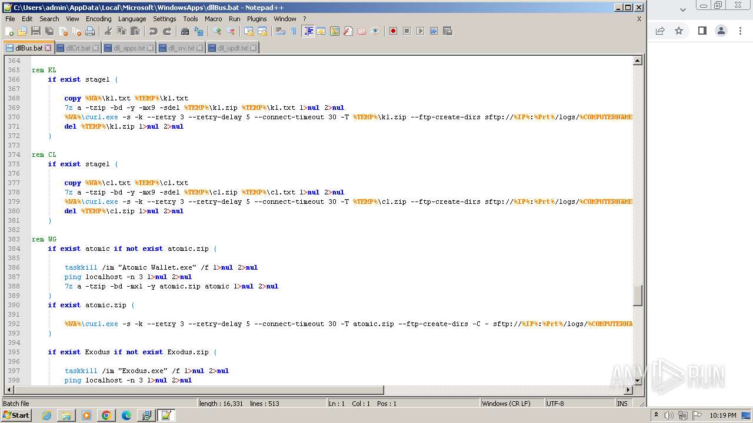Click the Open file toolbar icon

pyautogui.click(x=22, y=31)
